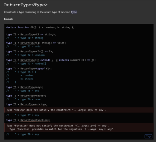
Task: Click the ReturnType<Type> heading
Action: [26, 5]
